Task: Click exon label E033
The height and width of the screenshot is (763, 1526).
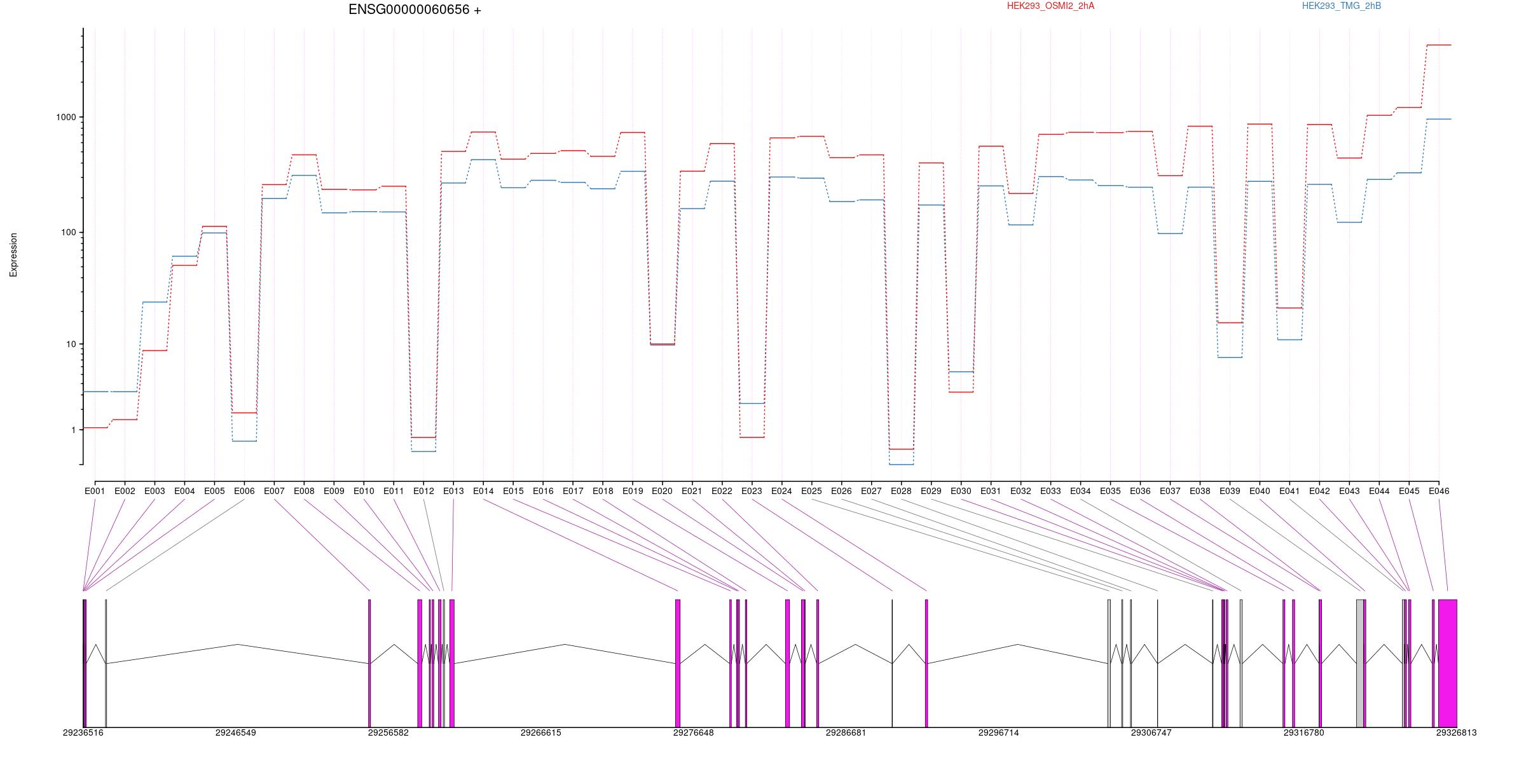Action: (x=1050, y=491)
